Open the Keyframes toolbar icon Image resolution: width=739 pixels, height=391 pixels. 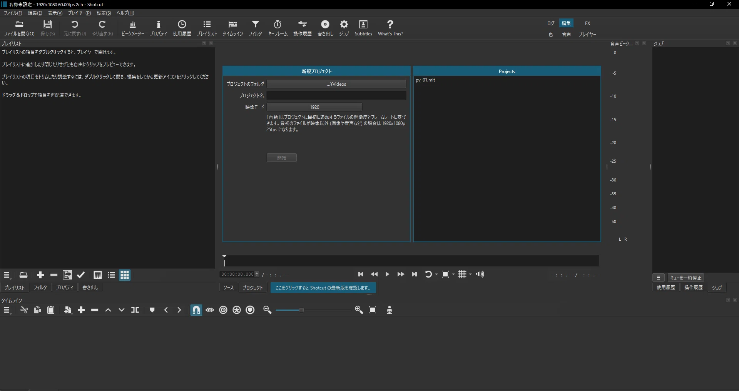pyautogui.click(x=278, y=28)
